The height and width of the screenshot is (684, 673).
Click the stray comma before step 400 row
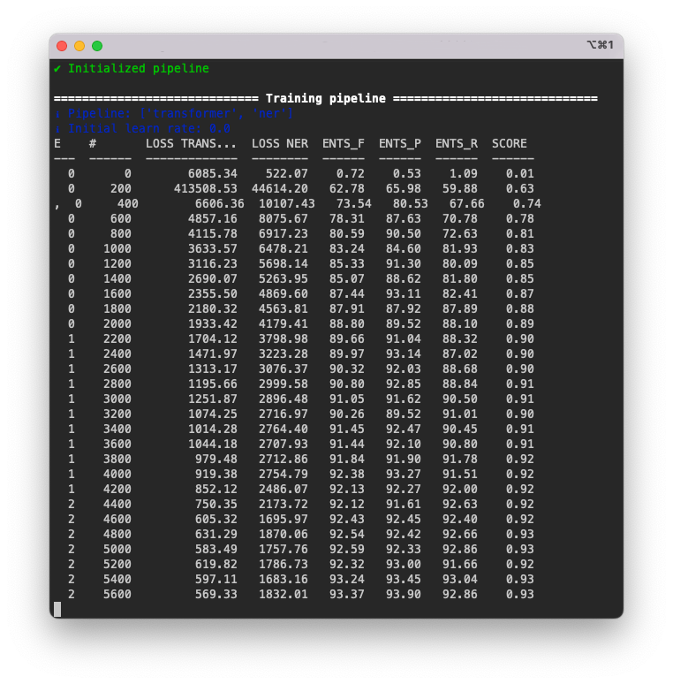tap(57, 204)
